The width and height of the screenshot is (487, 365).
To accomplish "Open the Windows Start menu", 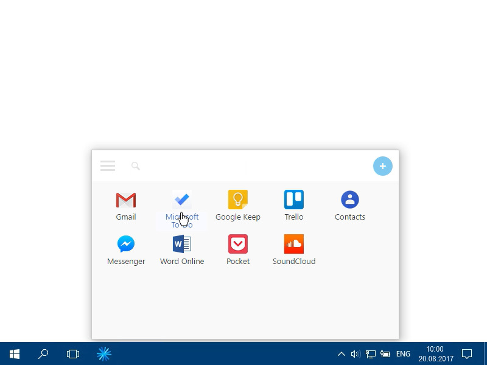I will 15,354.
